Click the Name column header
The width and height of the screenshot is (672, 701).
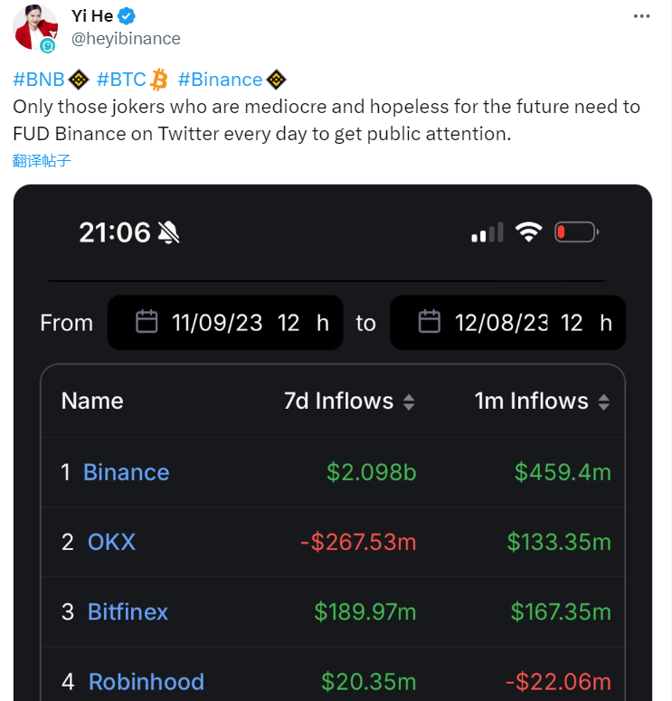click(x=92, y=401)
